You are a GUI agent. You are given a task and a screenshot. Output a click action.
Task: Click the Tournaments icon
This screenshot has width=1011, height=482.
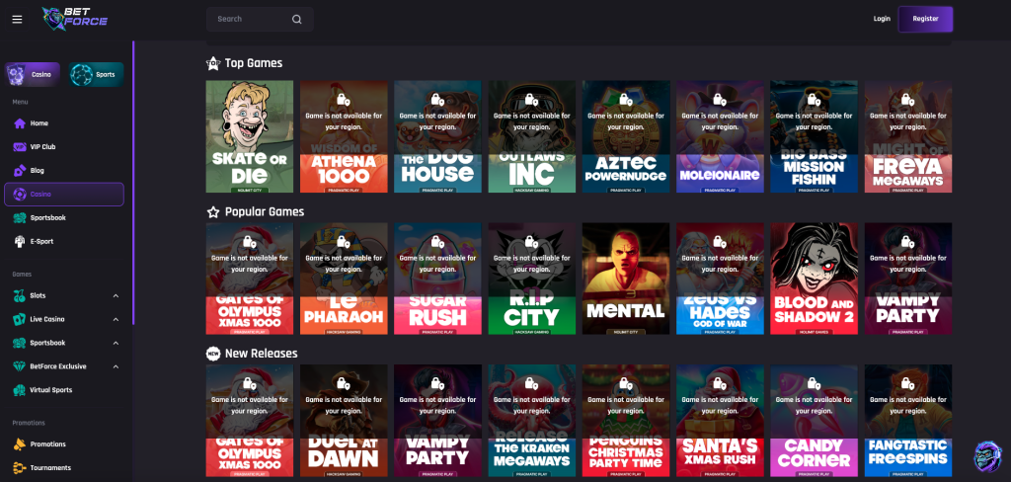coord(20,468)
